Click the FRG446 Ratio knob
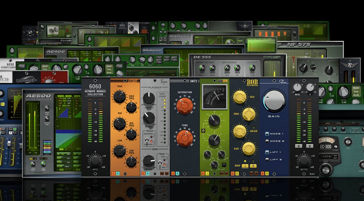 pyautogui.click(x=214, y=164)
